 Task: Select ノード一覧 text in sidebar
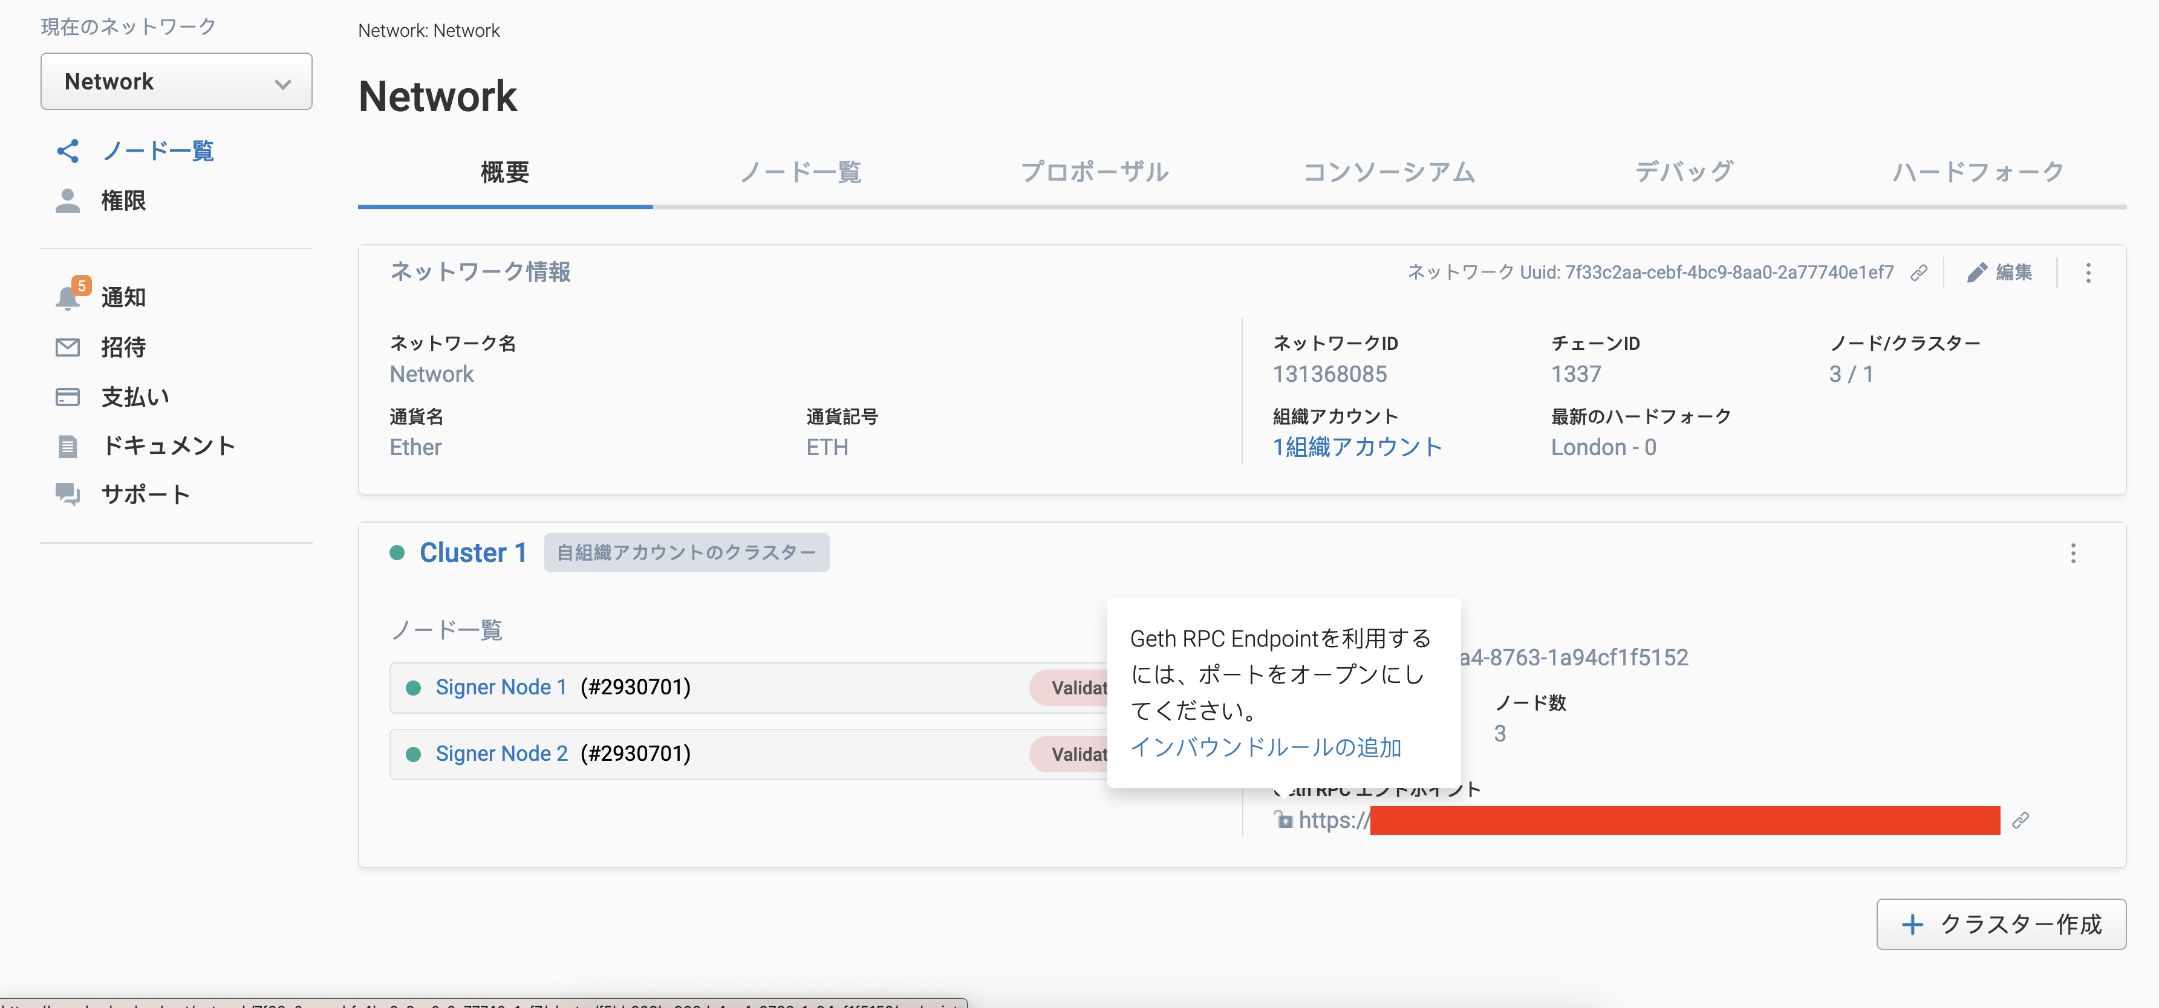[x=158, y=150]
